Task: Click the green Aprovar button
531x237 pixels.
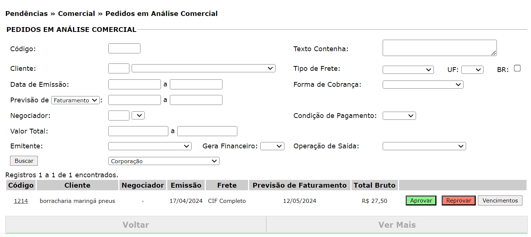Action: 421,201
